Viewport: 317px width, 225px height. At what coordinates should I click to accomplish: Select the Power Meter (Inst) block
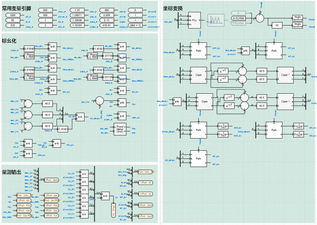click(x=120, y=129)
